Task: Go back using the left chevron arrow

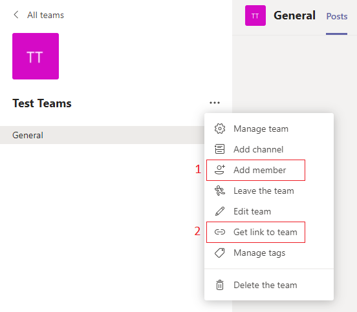Action: [x=16, y=15]
